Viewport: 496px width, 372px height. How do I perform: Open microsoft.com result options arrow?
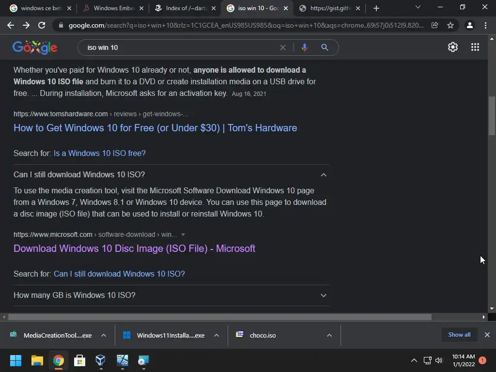(183, 234)
